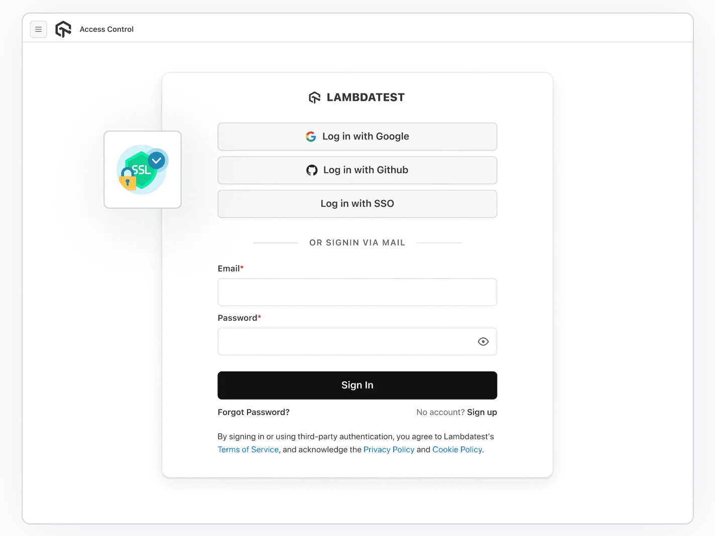This screenshot has height=536, width=715.
Task: Click the LambdaTest logo above login buttons
Action: 314,97
